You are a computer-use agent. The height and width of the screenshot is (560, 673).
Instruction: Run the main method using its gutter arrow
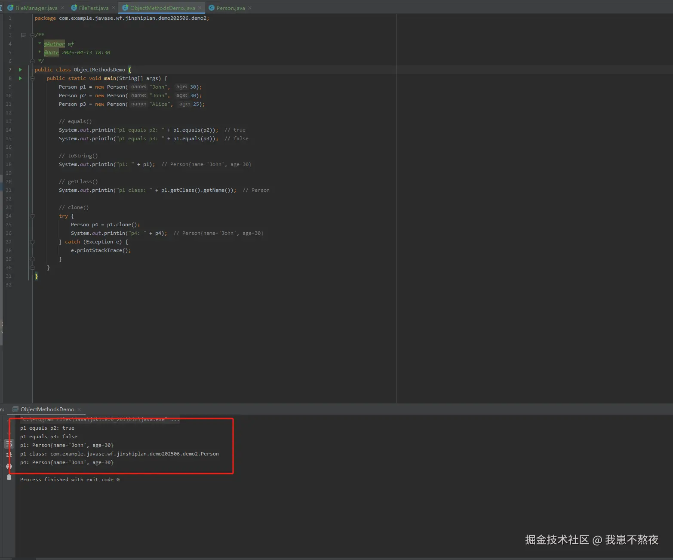point(20,78)
